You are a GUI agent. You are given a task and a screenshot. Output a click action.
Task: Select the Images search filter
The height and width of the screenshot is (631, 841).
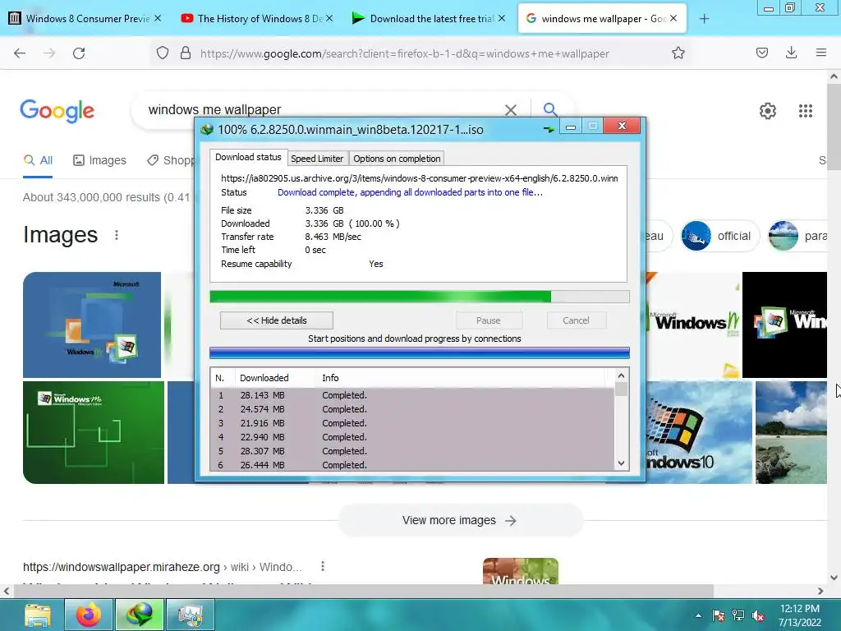point(99,160)
